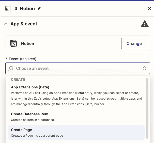Select Create Page event option

coord(76,133)
